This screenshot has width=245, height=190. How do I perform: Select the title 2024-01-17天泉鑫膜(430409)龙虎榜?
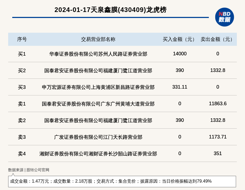111,10
